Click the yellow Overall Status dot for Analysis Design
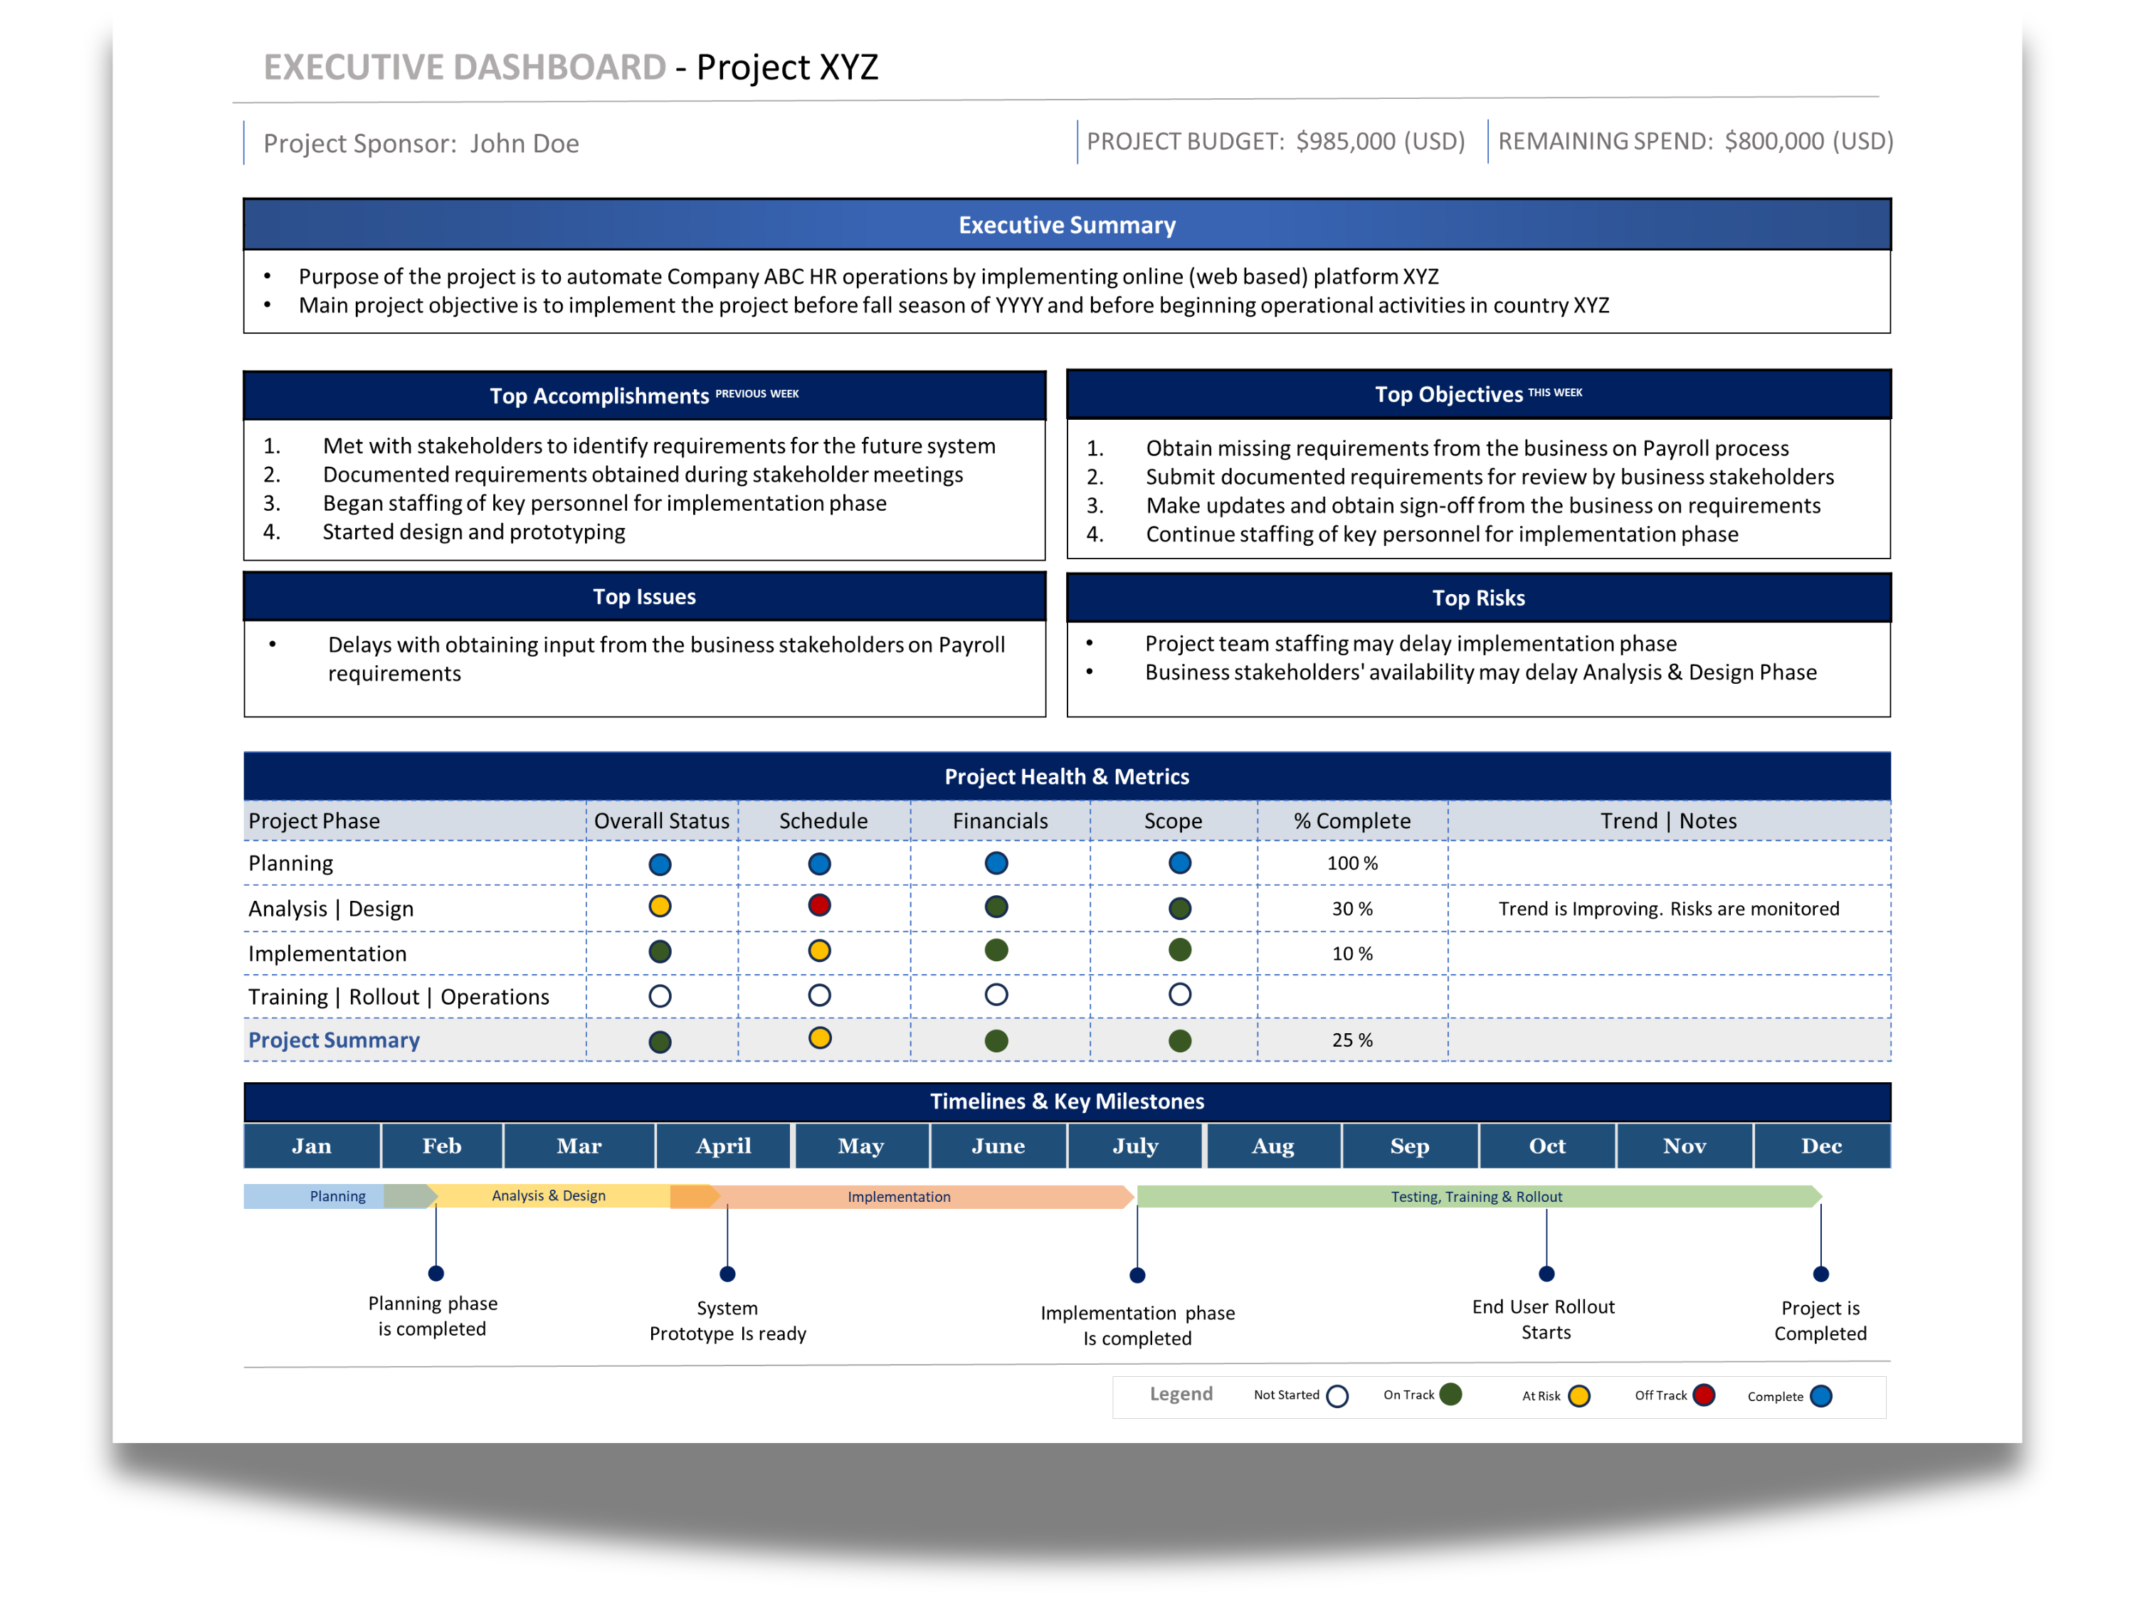The image size is (2135, 1601). click(x=660, y=907)
